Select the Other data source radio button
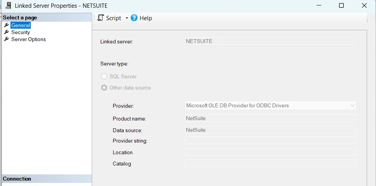This screenshot has height=186, width=376. (x=104, y=88)
